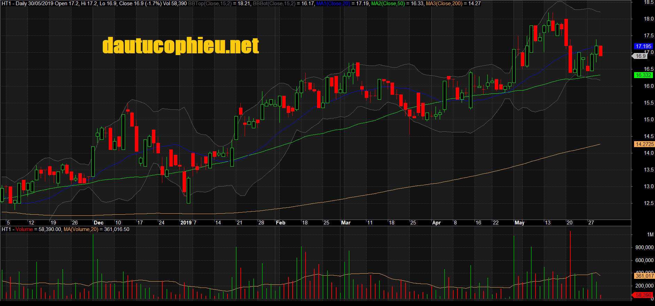Select the BBTop(Close,15,2) = 18.21 indicator label
This screenshot has height=306, width=655.
point(219,3)
